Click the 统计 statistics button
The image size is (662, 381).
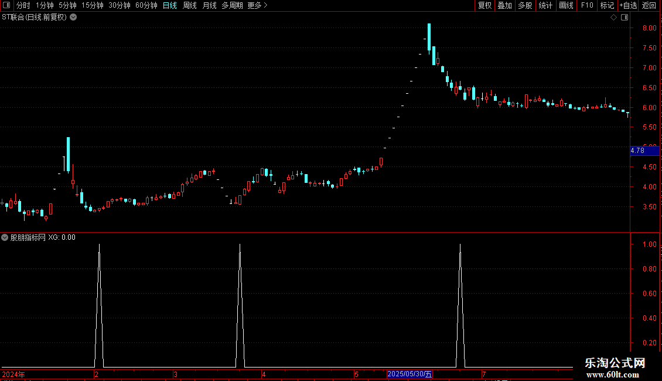point(545,5)
